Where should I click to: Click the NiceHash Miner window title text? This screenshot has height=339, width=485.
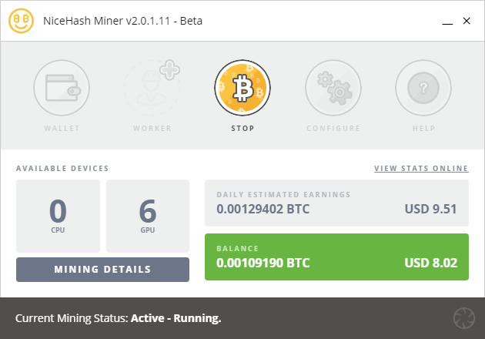coord(123,21)
